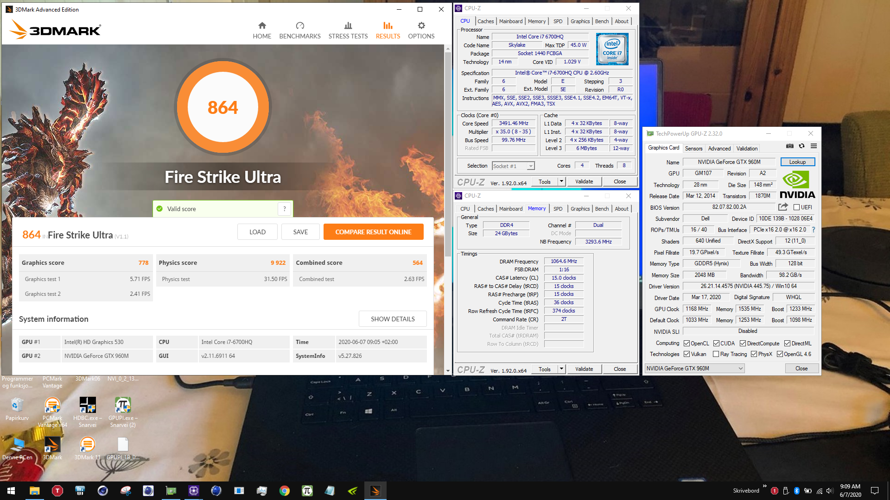Viewport: 890px width, 500px height.
Task: Click the Intel Core i7 logo in CPU-Z
Action: [x=612, y=49]
